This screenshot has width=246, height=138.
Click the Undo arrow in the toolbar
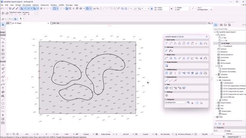[x=2, y=8]
